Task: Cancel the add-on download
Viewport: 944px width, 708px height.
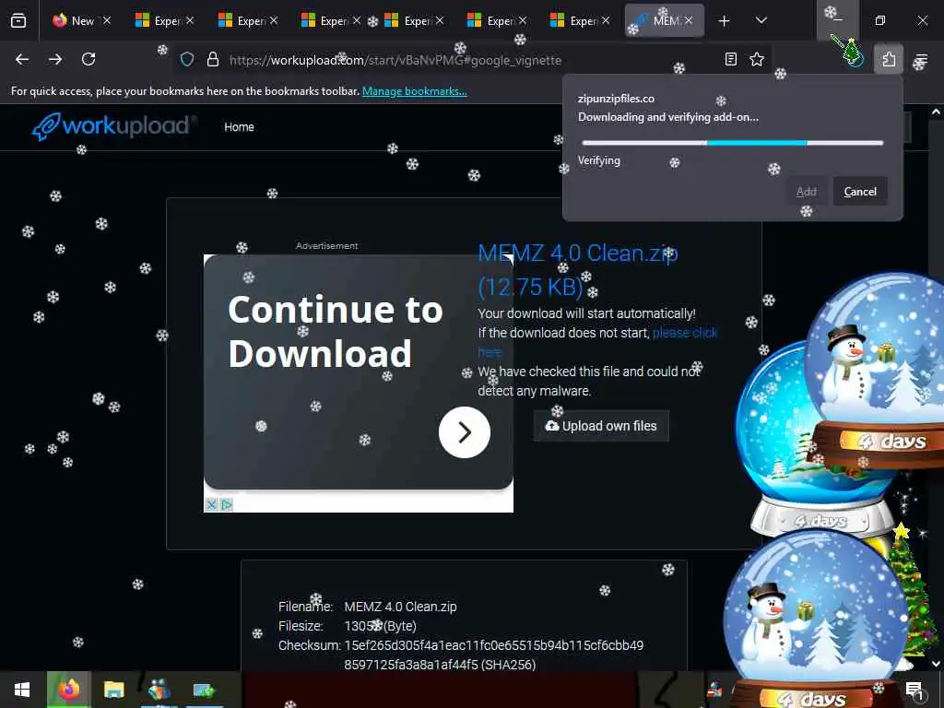Action: (x=860, y=192)
